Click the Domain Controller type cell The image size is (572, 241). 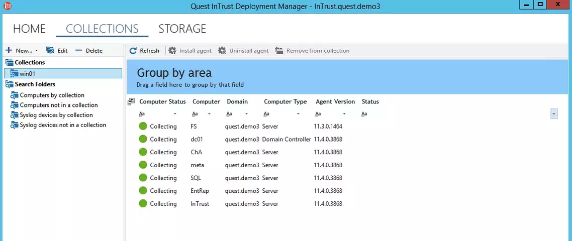(x=287, y=139)
